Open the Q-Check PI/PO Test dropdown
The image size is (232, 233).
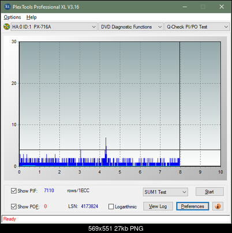[x=197, y=27]
